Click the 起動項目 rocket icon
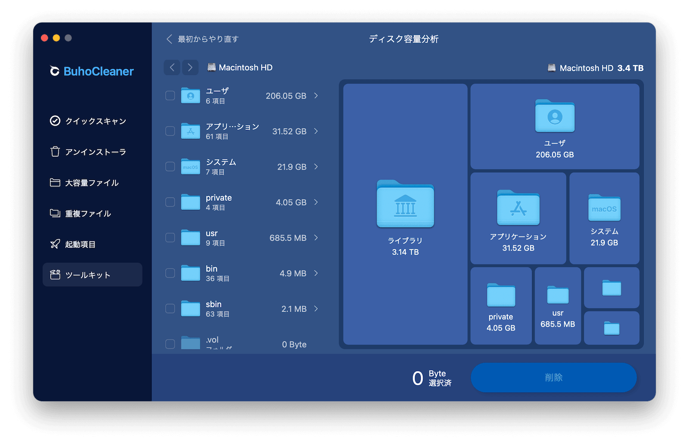Screen dimensions: 689x445 pos(55,244)
